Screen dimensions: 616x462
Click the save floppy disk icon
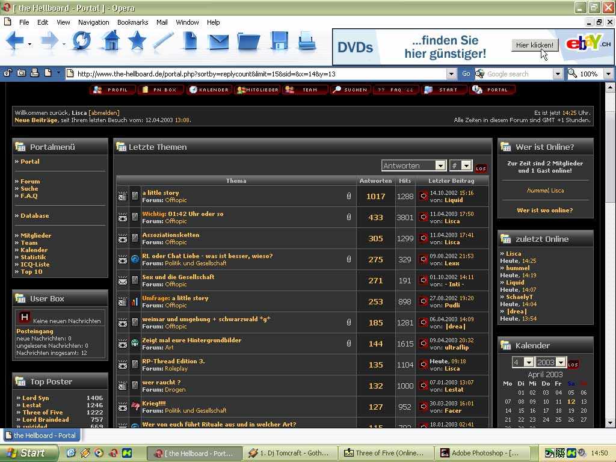click(x=279, y=41)
